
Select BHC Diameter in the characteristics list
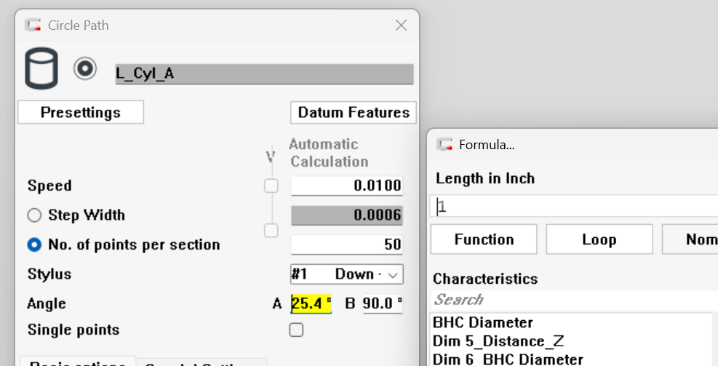(483, 322)
